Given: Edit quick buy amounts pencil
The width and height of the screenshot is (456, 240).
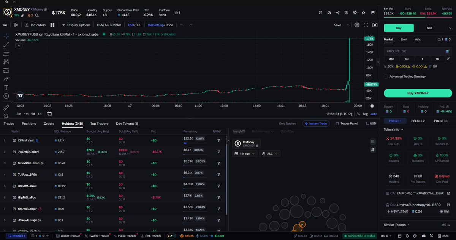Looking at the screenshot, I should 449,59.
